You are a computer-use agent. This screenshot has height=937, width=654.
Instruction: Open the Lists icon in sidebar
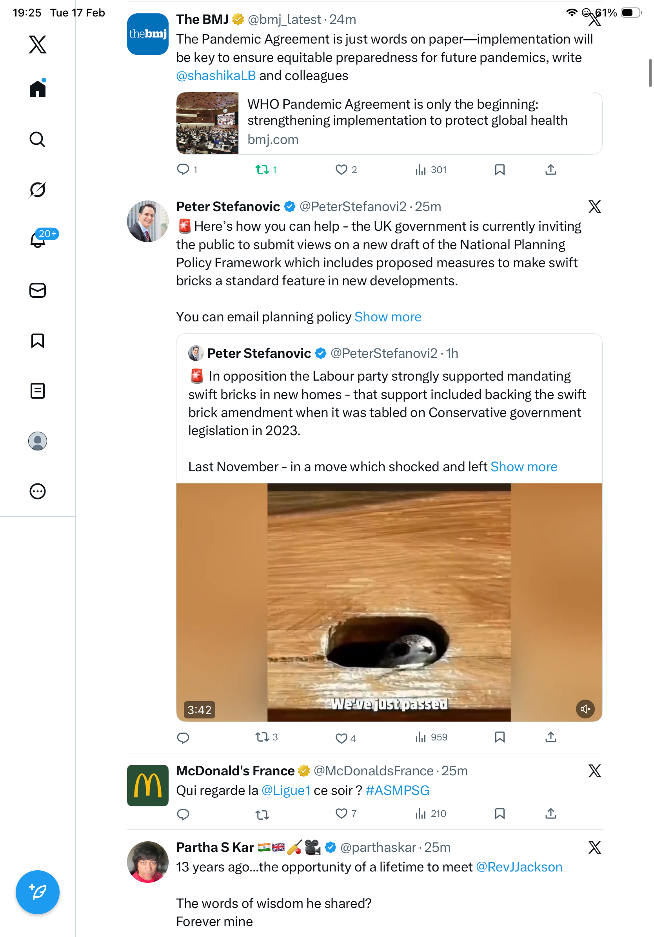coord(38,391)
